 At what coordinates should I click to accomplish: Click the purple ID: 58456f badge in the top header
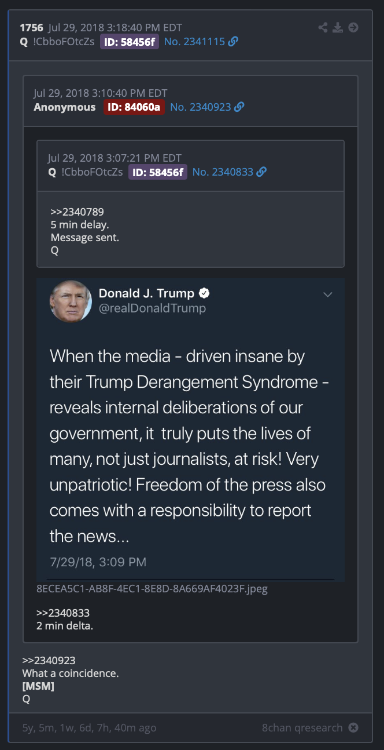click(130, 42)
